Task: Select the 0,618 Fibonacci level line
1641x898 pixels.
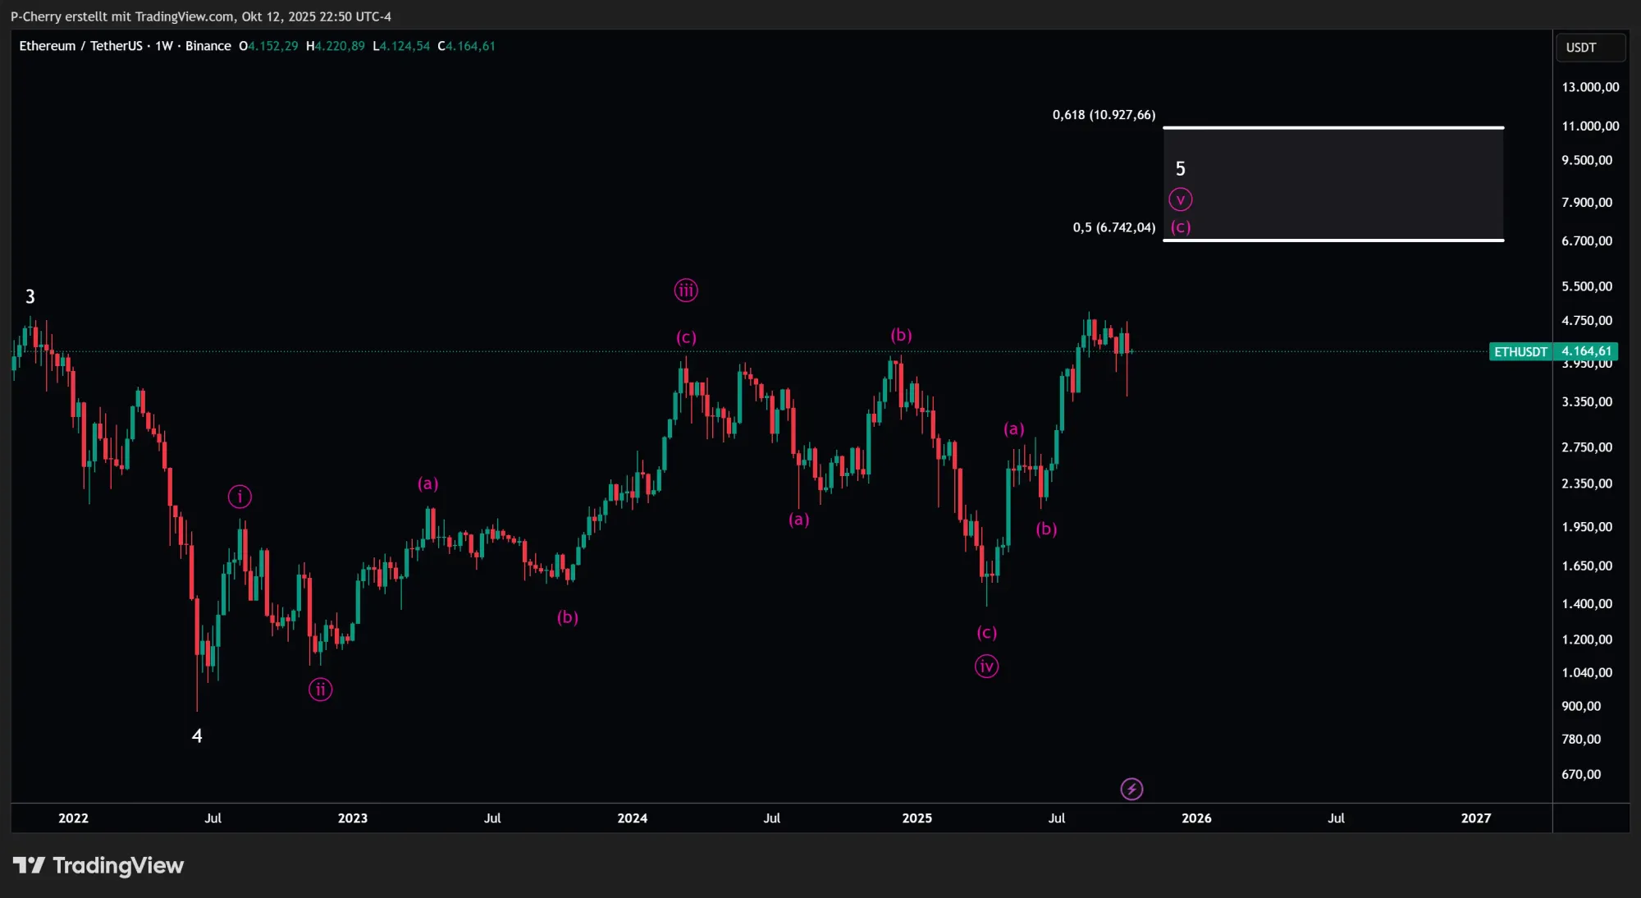Action: (x=1332, y=127)
